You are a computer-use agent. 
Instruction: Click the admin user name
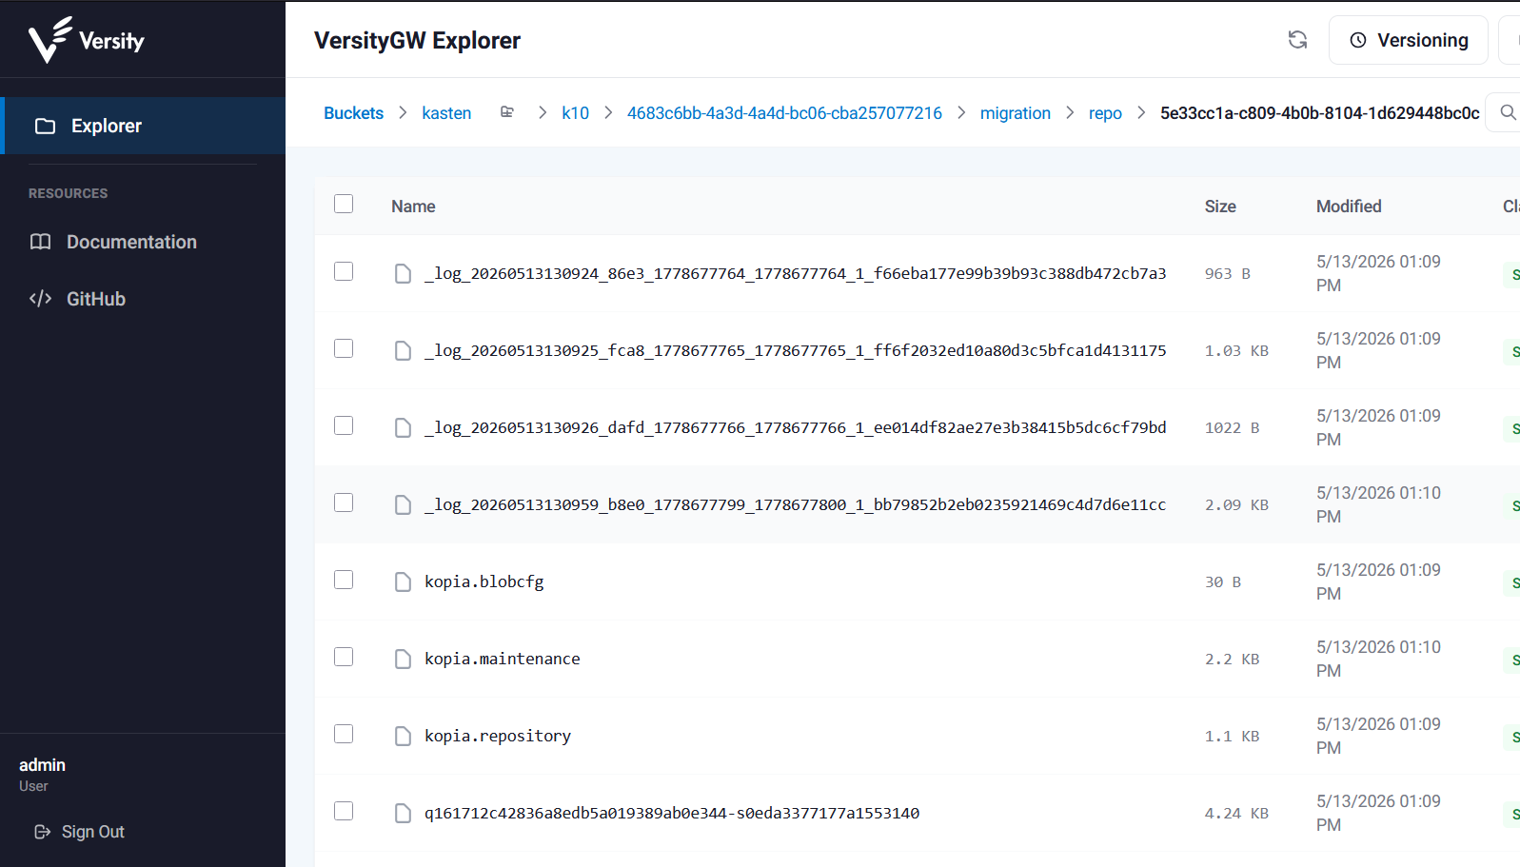pos(42,765)
